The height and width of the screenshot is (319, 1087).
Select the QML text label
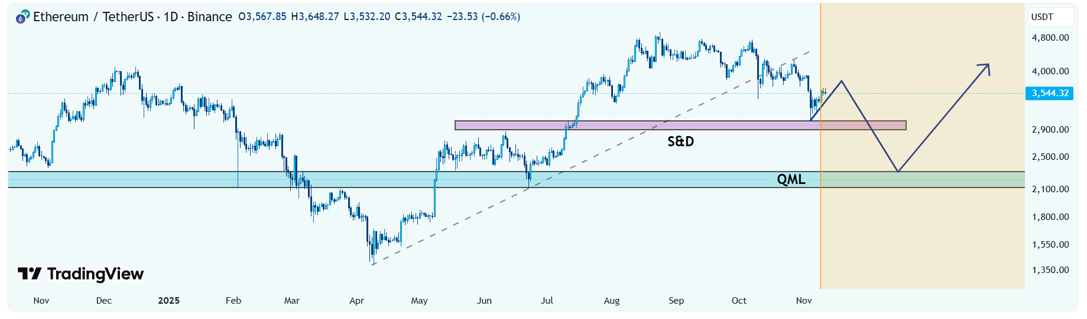point(791,179)
